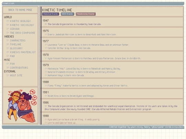Click hand bullet before Ceruda infiltrated entry

46,106
